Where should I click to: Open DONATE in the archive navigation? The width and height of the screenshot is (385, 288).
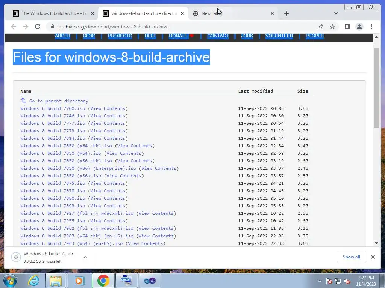(178, 36)
